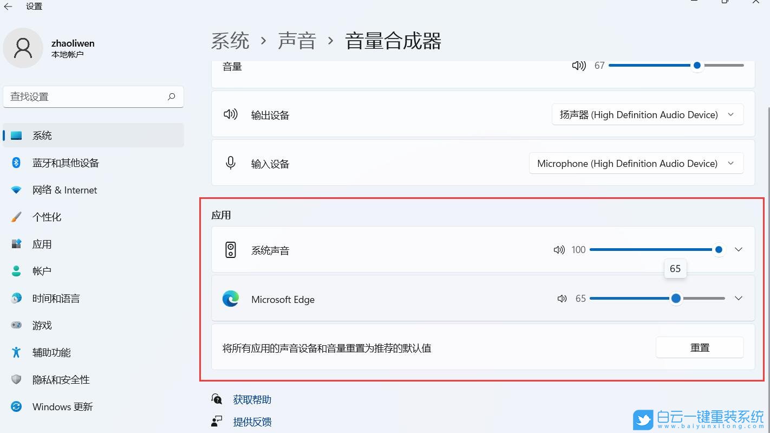Select 网络 & Internet in the sidebar
Screen dimensions: 770x433
[x=65, y=190]
